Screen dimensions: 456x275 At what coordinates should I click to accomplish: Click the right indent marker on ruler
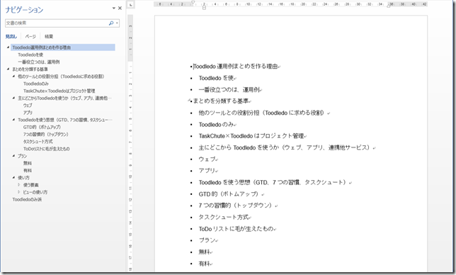pos(389,6)
